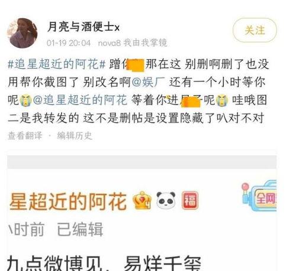Click the 全网 camera sticker icon

point(259,196)
